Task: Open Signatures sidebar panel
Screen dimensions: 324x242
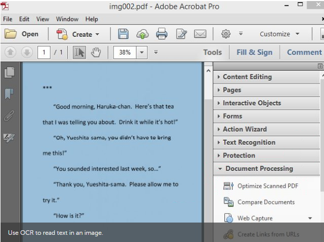Action: coord(9,138)
